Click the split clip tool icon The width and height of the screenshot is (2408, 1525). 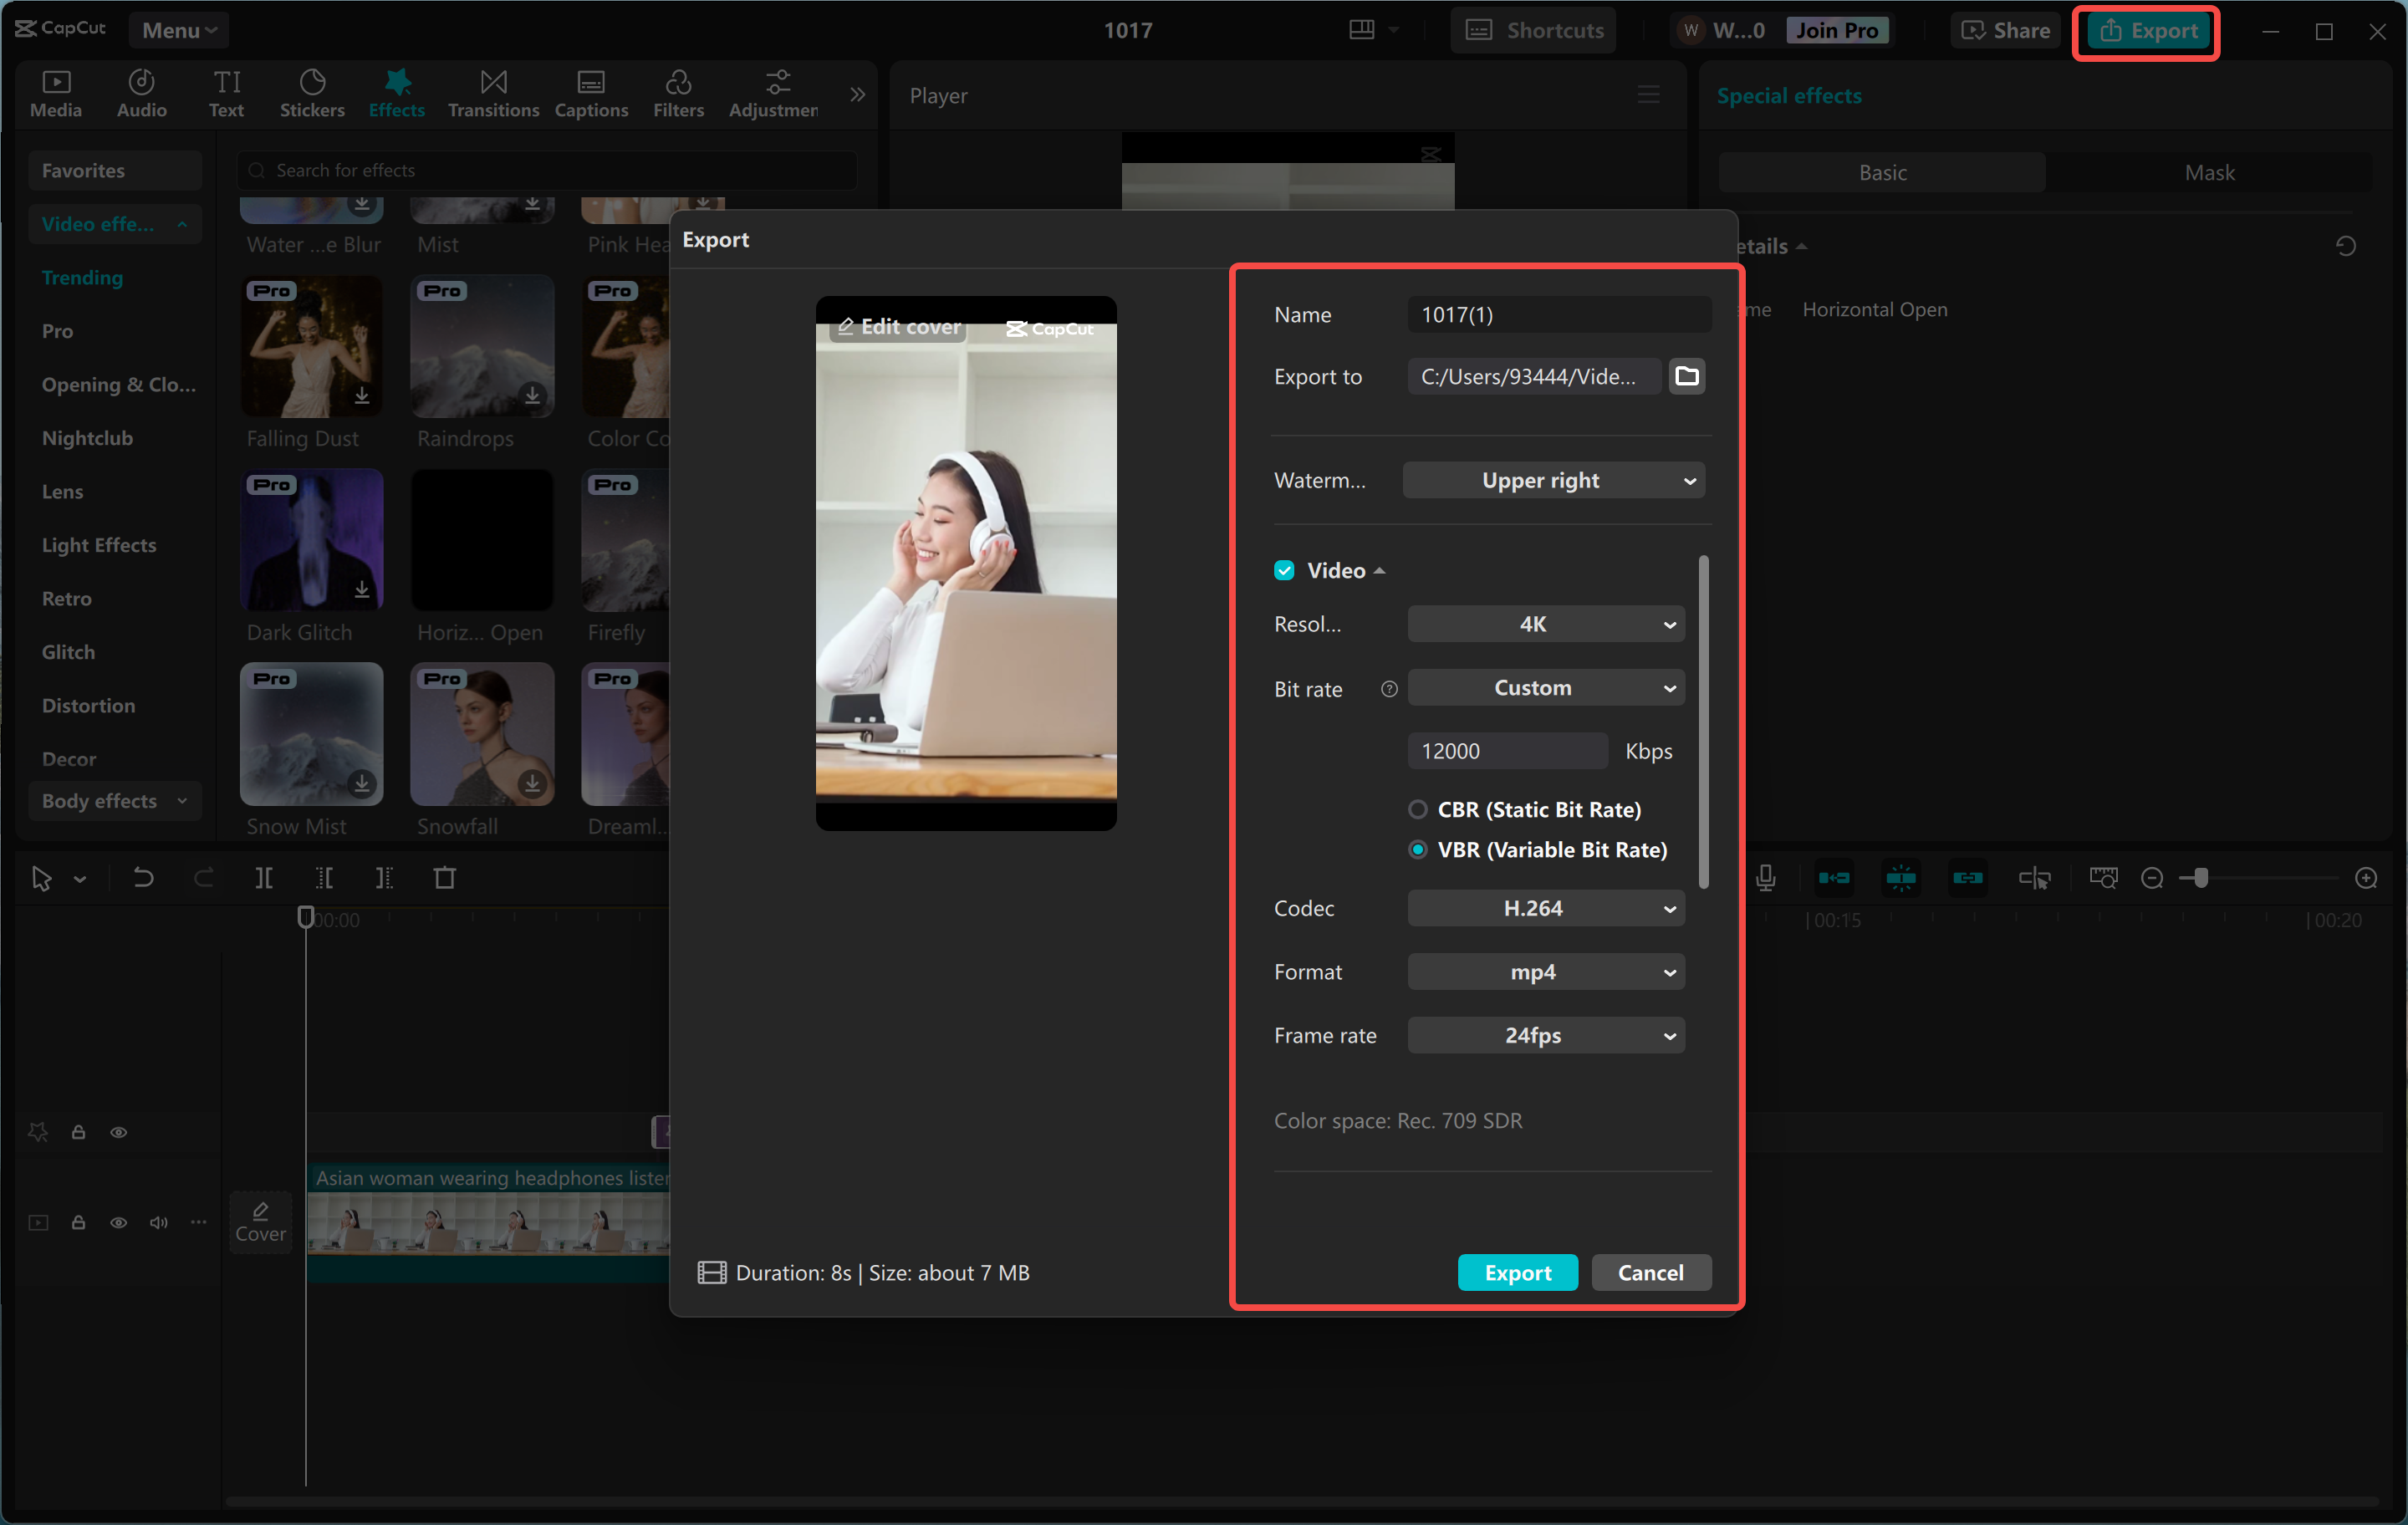pyautogui.click(x=263, y=878)
